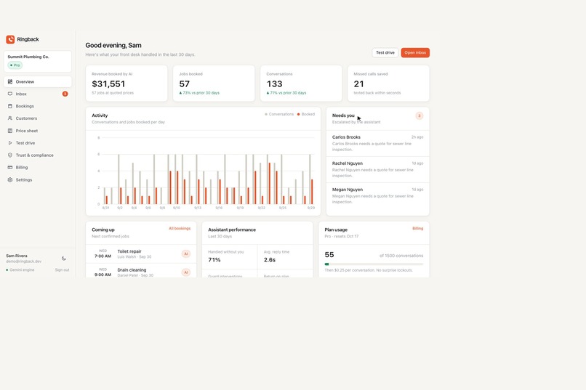
Task: Click the Missed calls saved 21 card
Action: point(388,84)
